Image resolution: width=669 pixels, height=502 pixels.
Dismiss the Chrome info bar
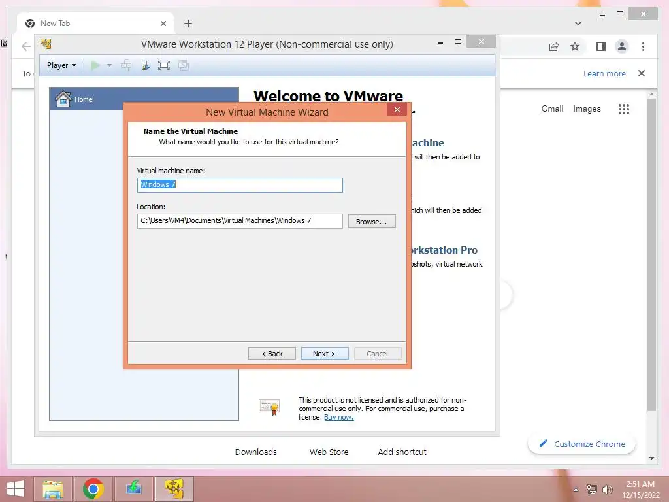point(642,73)
